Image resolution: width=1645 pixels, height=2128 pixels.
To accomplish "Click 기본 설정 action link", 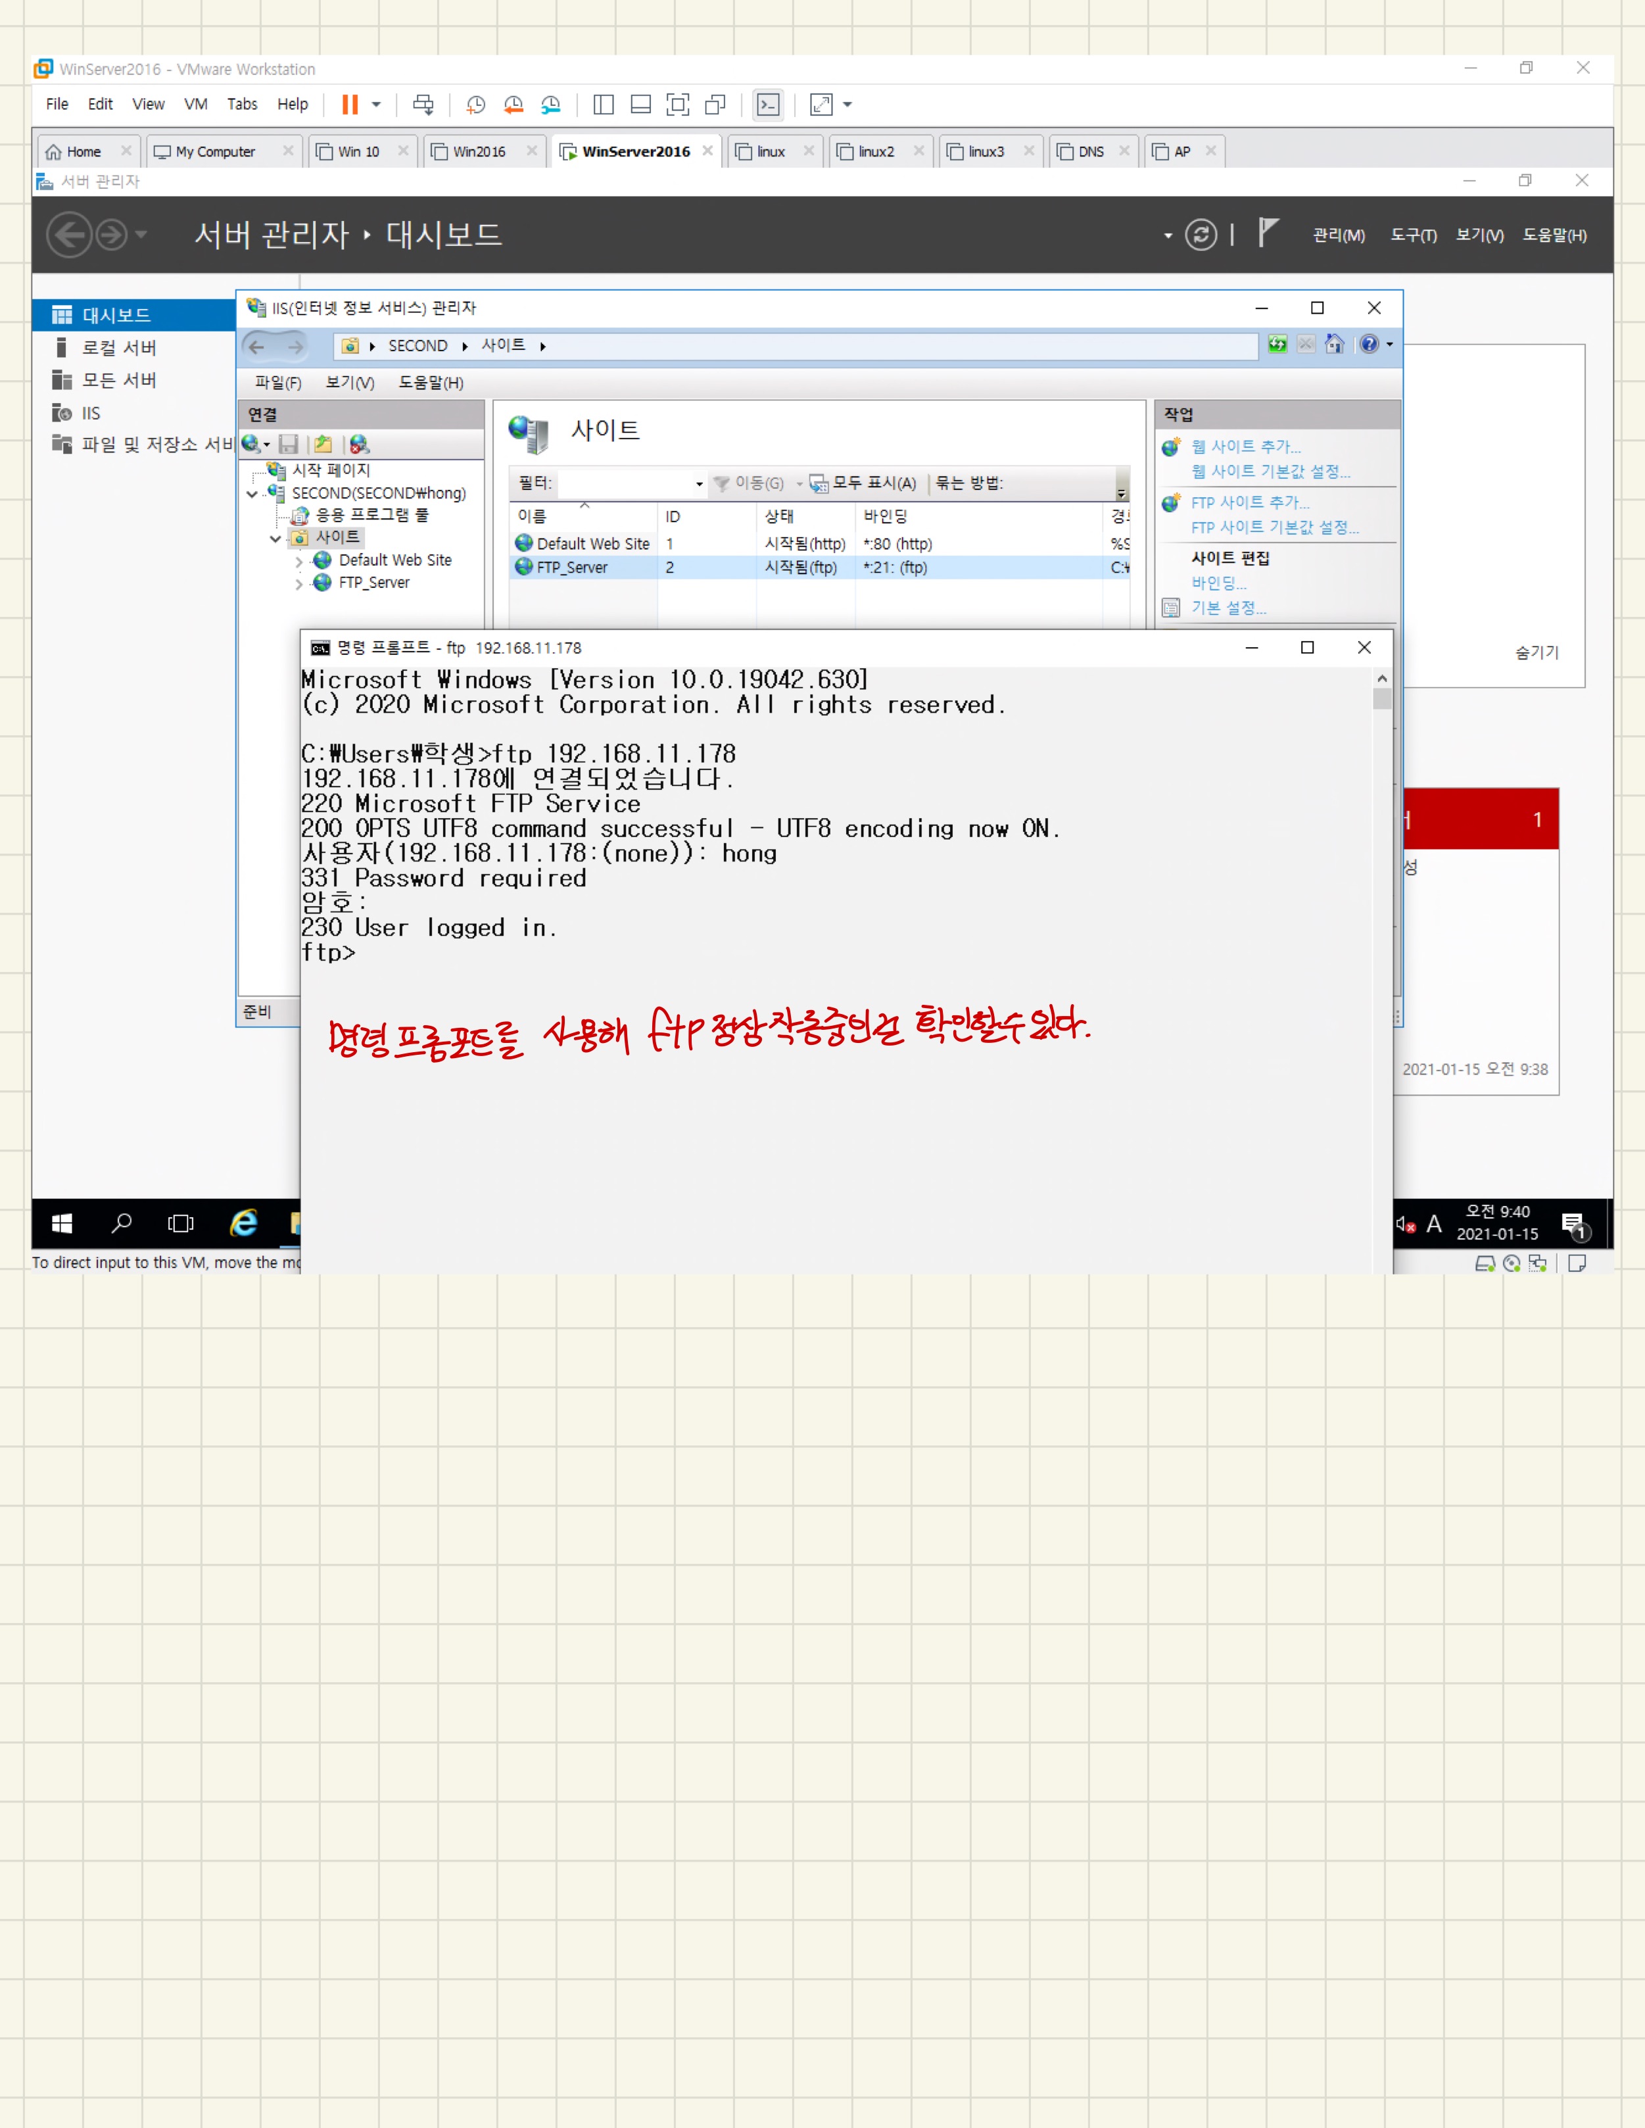I will (x=1228, y=608).
